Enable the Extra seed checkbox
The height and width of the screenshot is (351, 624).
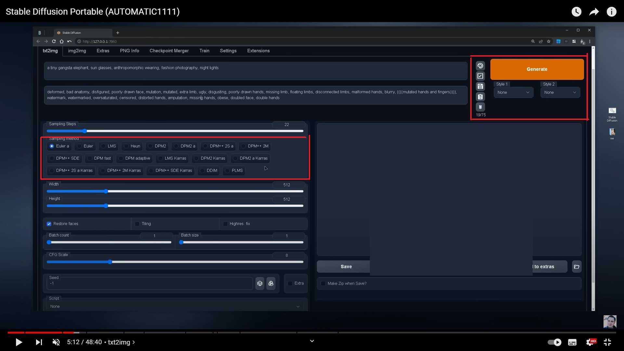tap(290, 283)
